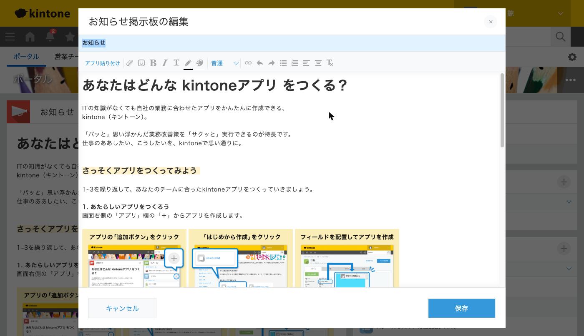Image resolution: width=584 pixels, height=336 pixels.
Task: Open the user account dropdown in header
Action: (561, 13)
